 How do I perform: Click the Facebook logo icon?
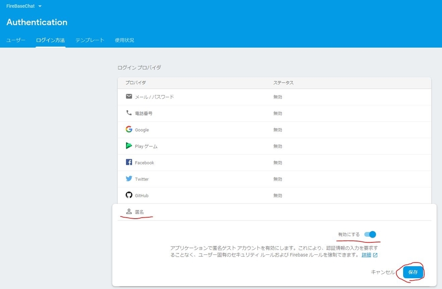tap(129, 162)
